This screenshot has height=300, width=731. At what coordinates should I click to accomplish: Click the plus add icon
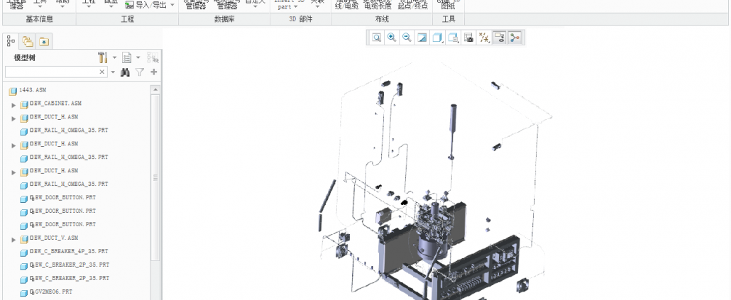click(x=154, y=72)
